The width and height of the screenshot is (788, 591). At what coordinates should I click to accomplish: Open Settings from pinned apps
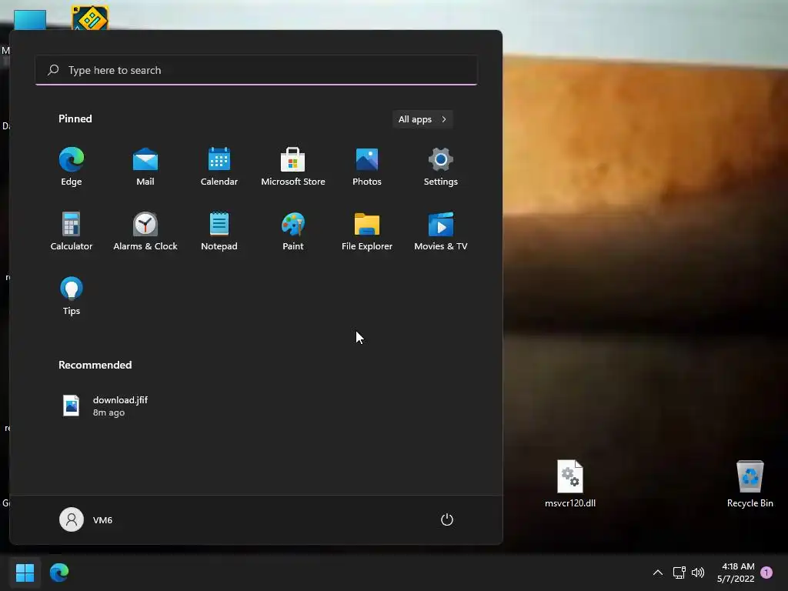(441, 167)
